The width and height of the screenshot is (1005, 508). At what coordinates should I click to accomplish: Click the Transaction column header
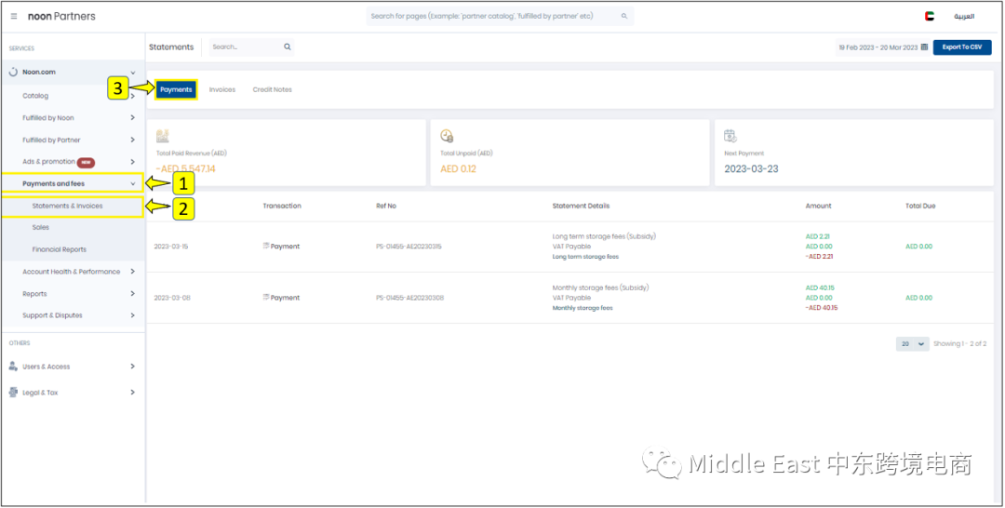282,207
